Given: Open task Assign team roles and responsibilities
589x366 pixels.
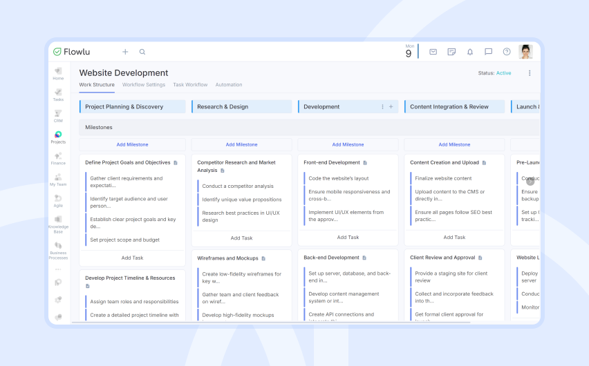Looking at the screenshot, I should 135,302.
